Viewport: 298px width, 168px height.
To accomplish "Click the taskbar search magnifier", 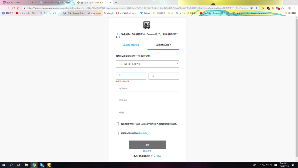I will (x=11, y=165).
